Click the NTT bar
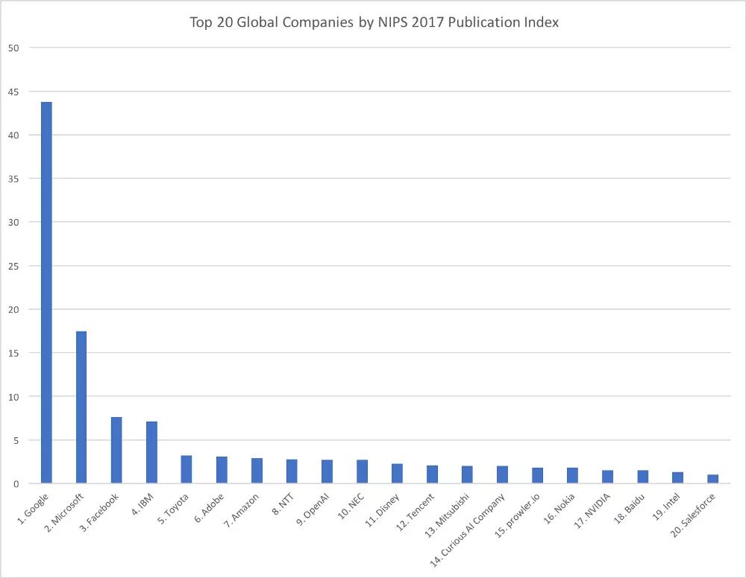Viewport: 746px width, 578px height. click(292, 471)
